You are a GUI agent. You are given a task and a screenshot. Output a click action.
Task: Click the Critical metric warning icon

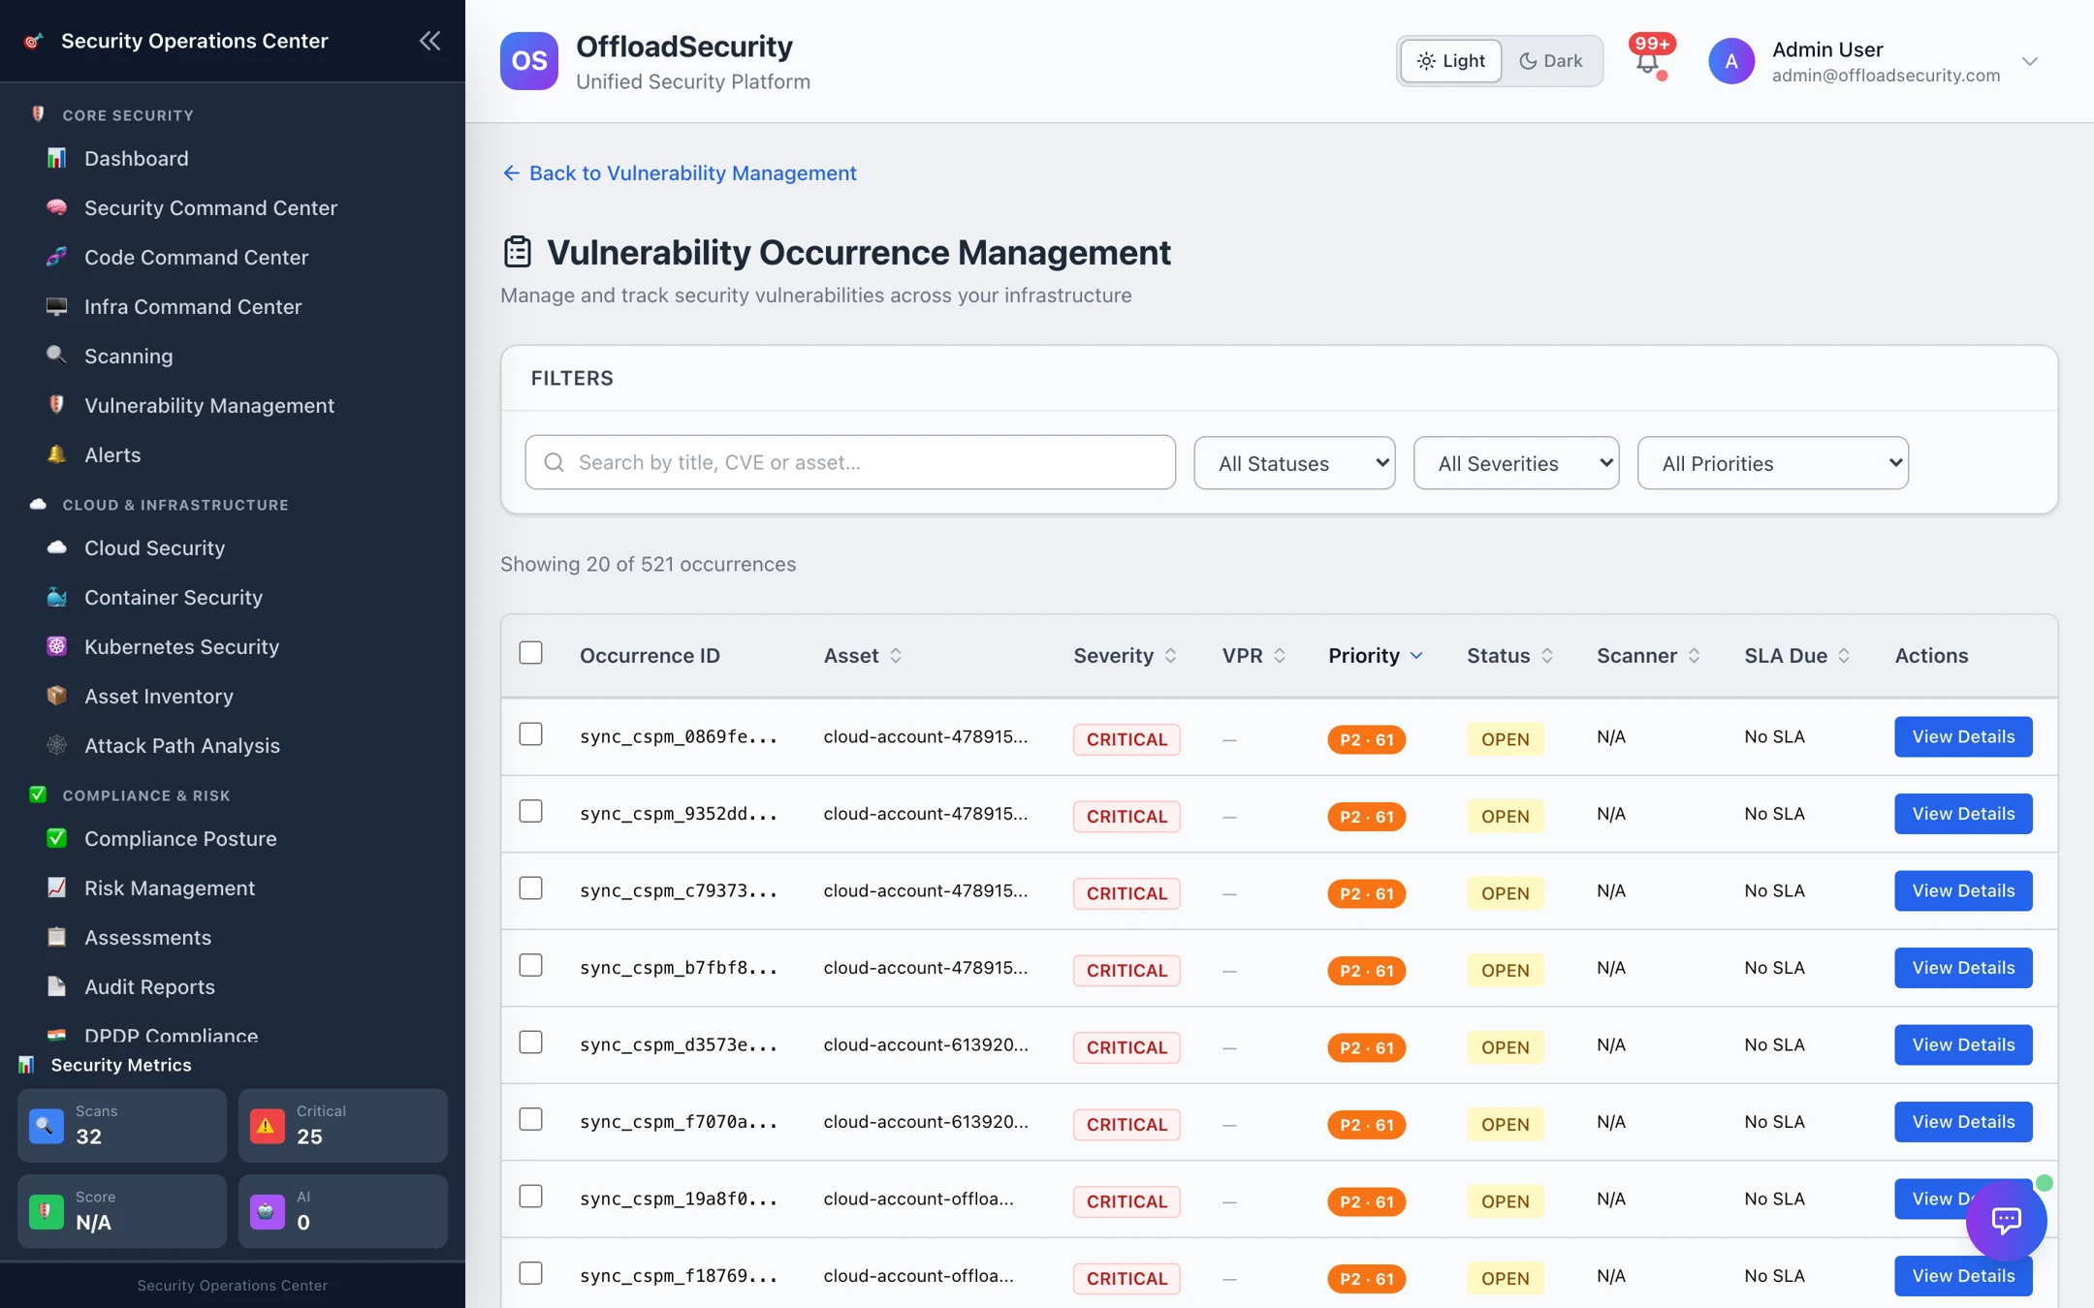(267, 1126)
